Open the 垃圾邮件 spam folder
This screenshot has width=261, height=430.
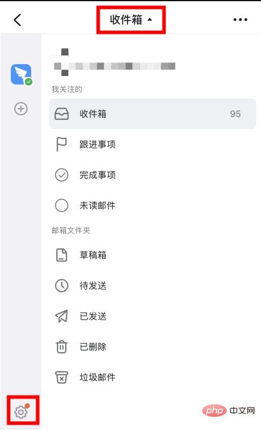tap(152, 377)
